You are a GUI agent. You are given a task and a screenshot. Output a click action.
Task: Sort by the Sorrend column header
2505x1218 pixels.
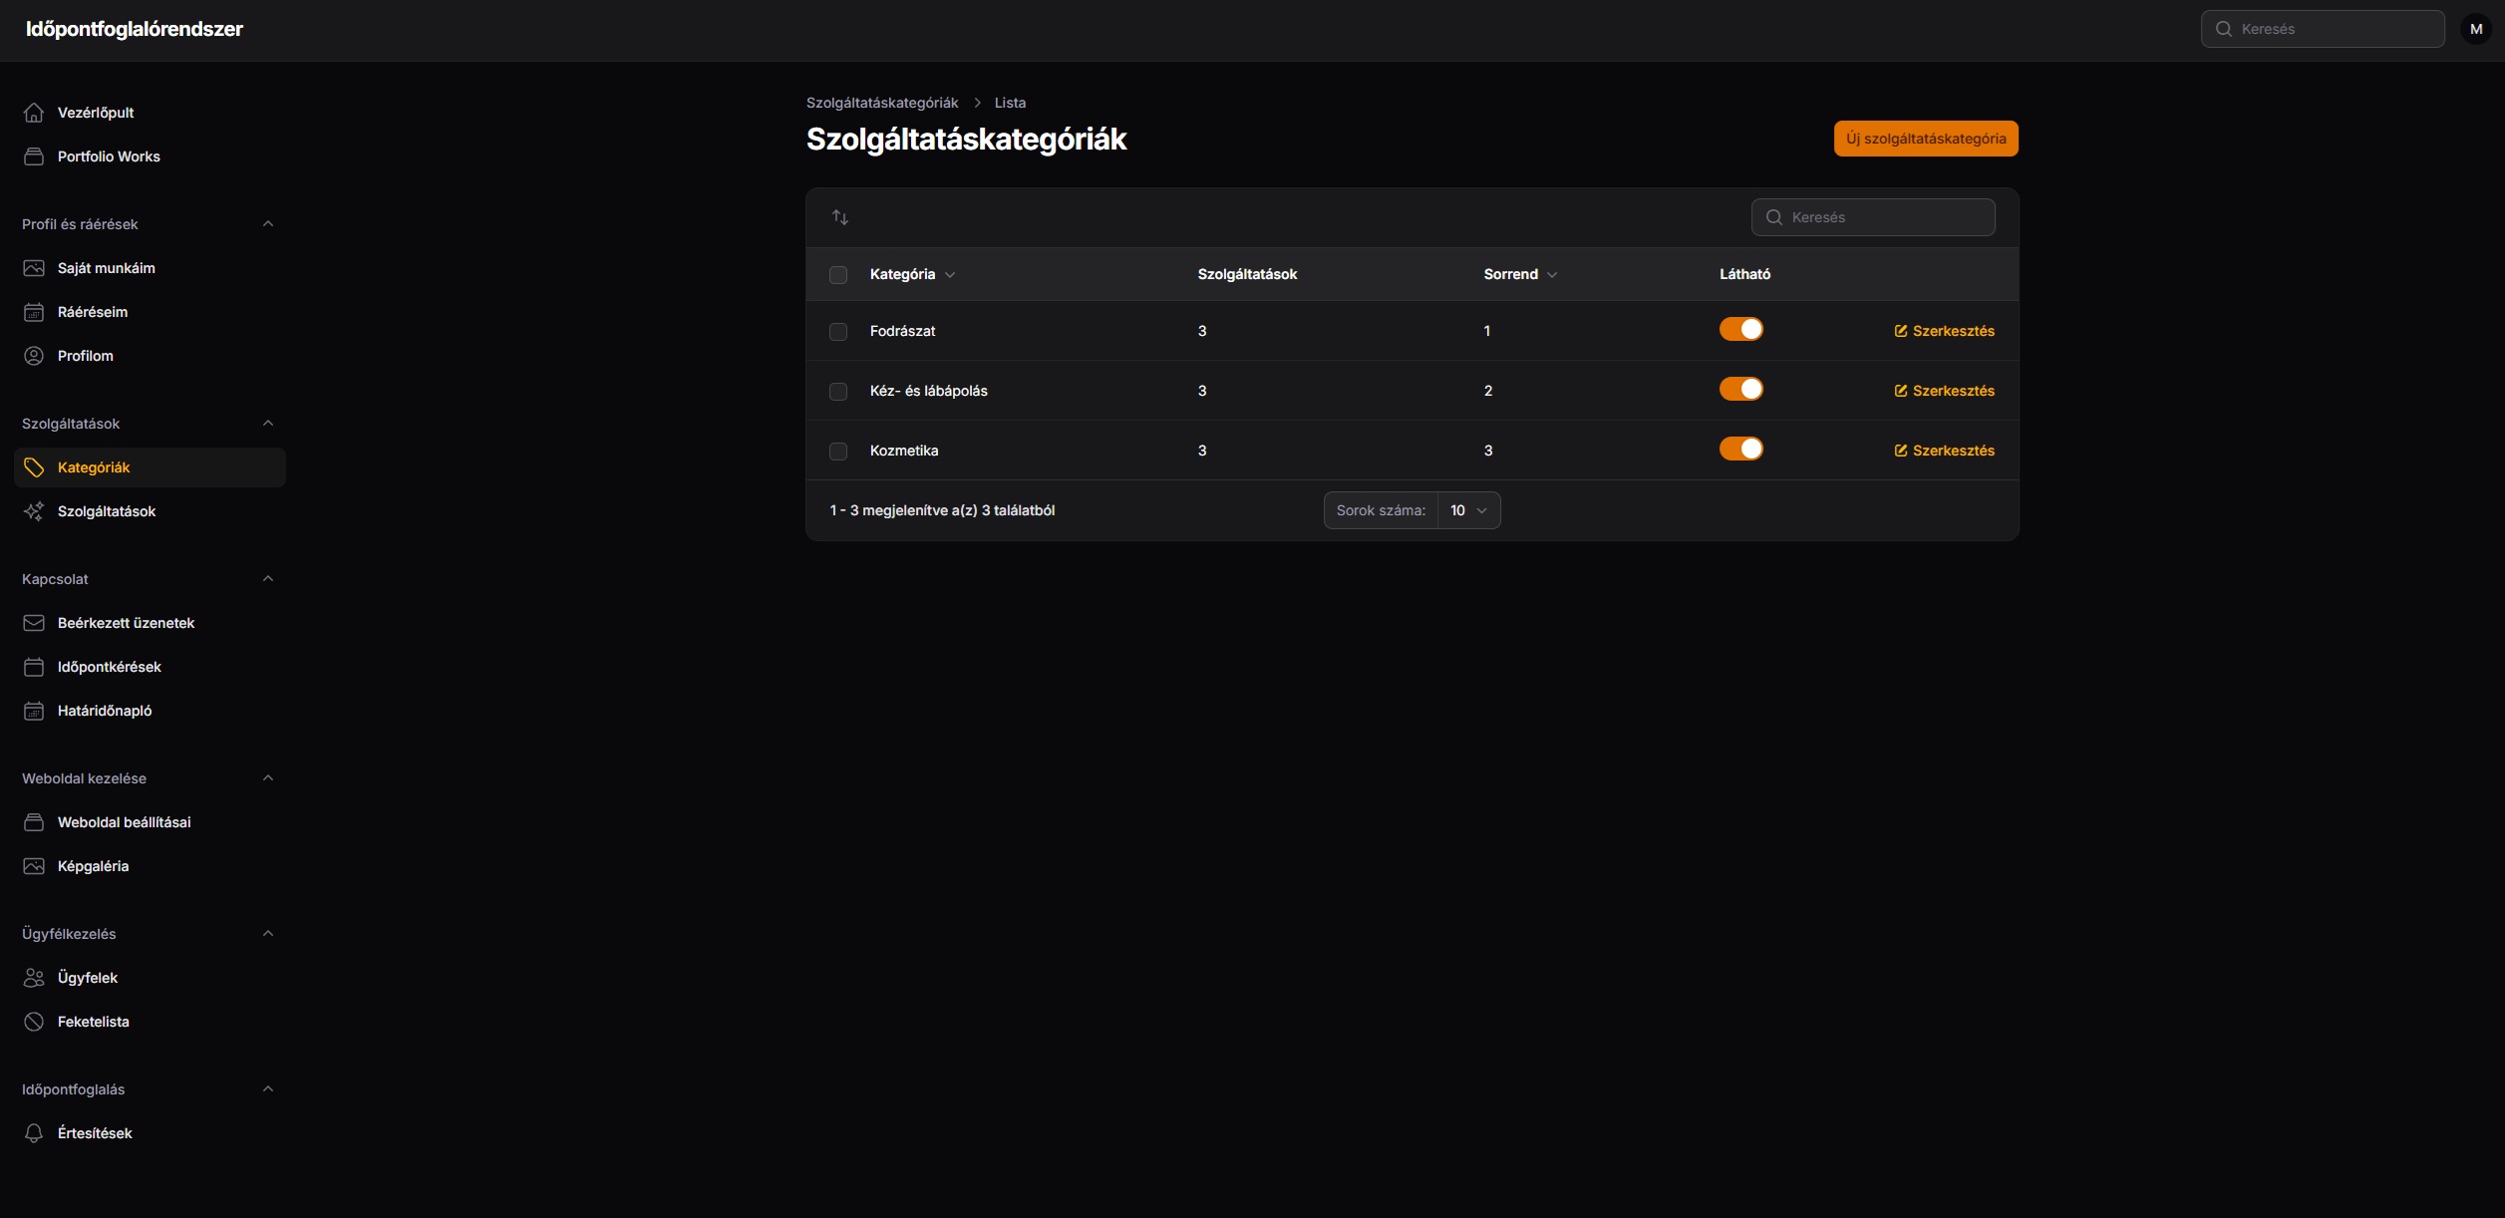[x=1520, y=274]
